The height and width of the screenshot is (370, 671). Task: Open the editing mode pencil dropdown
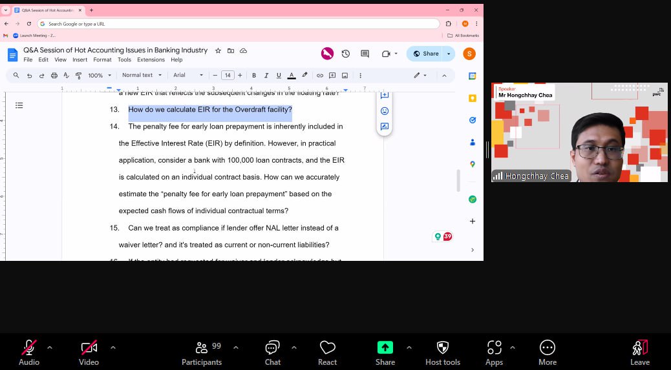[420, 75]
